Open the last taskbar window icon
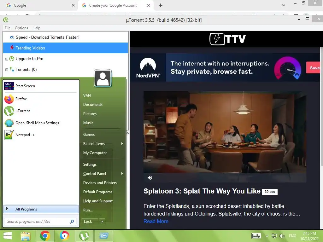 coord(103,236)
